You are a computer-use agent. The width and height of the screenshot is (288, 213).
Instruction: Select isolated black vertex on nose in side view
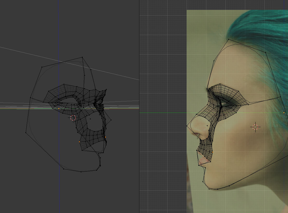tap(207, 126)
